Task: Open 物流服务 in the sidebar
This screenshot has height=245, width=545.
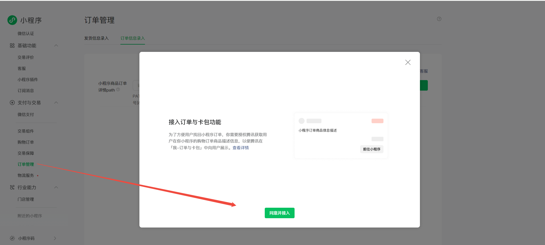Action: tap(26, 175)
